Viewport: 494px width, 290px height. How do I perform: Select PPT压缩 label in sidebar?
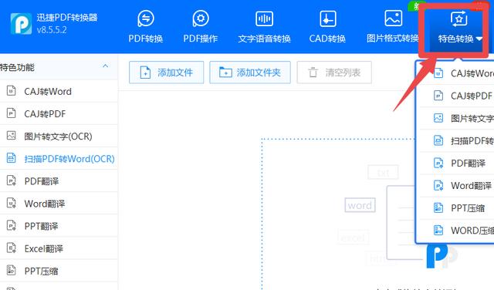41,271
